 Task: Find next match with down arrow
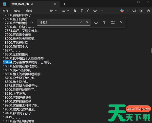click(x=96, y=22)
